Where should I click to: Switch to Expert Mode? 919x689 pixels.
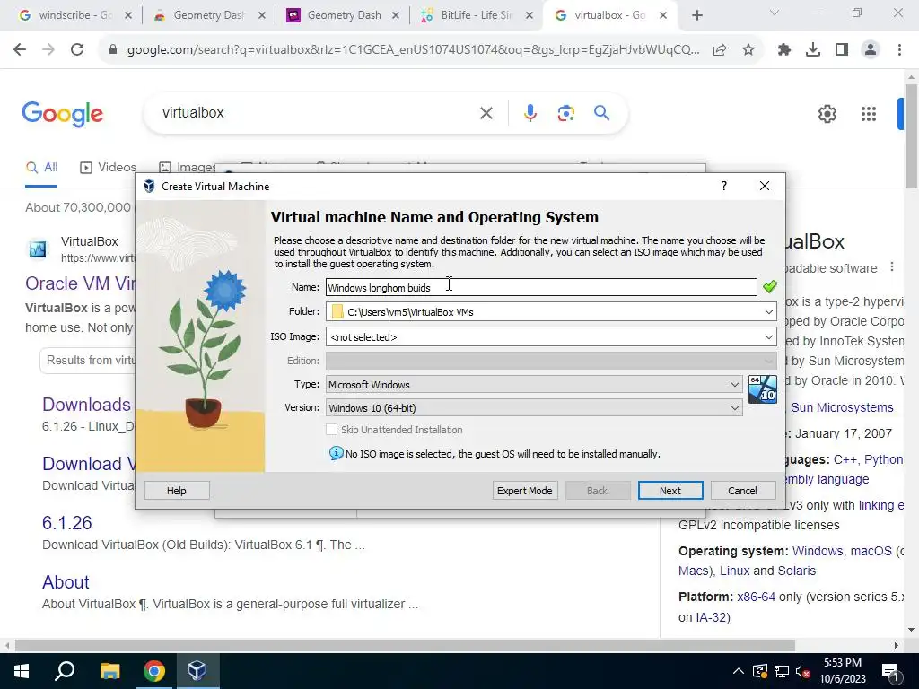(x=524, y=491)
